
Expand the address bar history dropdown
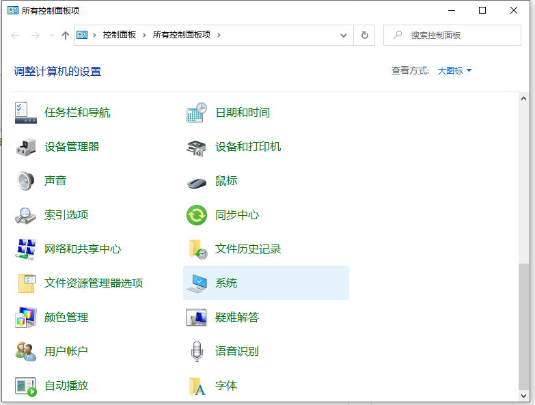pyautogui.click(x=344, y=35)
